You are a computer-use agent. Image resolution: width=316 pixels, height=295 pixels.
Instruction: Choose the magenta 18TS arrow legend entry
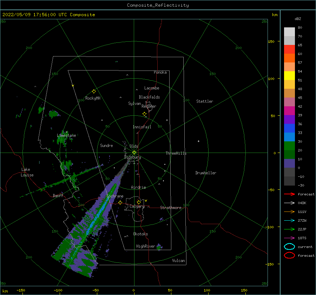tap(289, 238)
